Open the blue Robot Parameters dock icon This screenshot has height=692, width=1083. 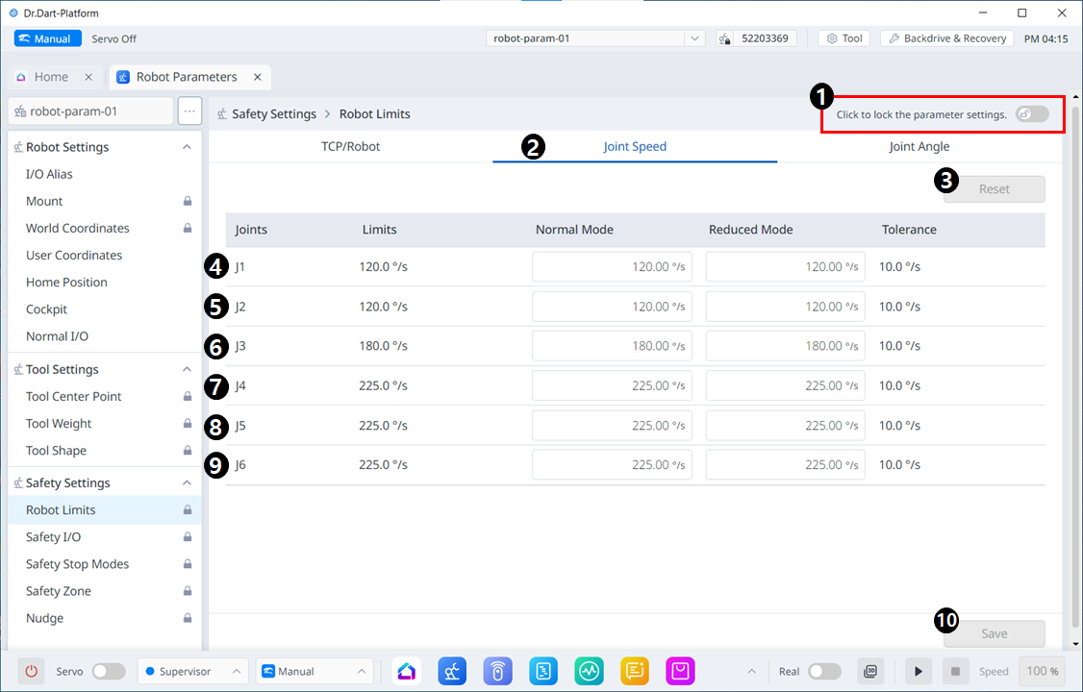pos(453,671)
